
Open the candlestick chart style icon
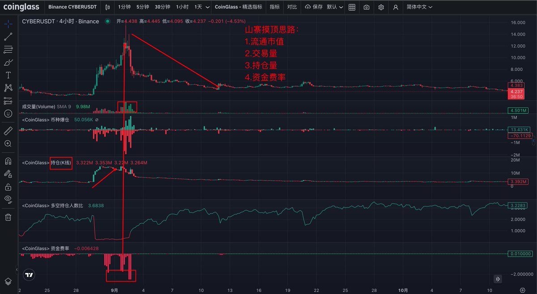(x=107, y=7)
